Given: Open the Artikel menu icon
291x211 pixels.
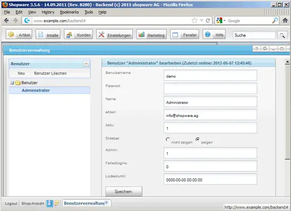Looking at the screenshot, I should click(x=11, y=34).
